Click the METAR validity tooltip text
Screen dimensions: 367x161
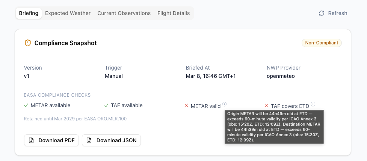point(274,126)
